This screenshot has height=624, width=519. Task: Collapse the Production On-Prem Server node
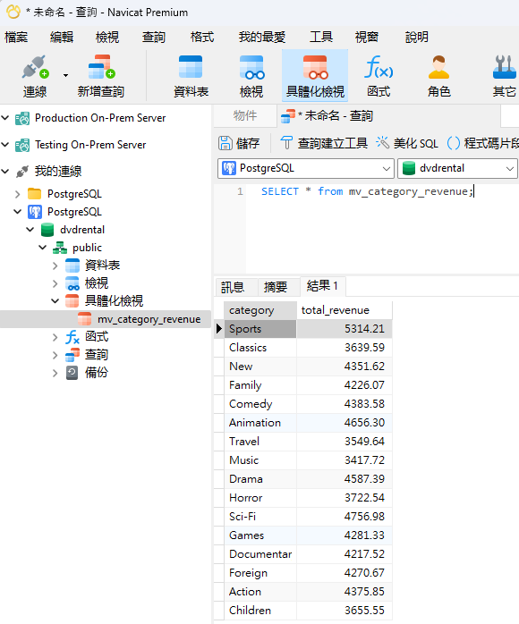point(5,118)
